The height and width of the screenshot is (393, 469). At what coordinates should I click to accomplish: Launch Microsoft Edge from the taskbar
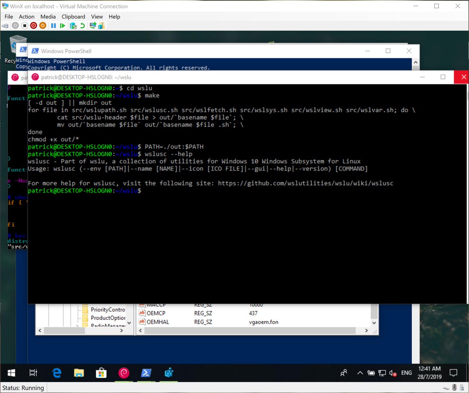click(57, 373)
